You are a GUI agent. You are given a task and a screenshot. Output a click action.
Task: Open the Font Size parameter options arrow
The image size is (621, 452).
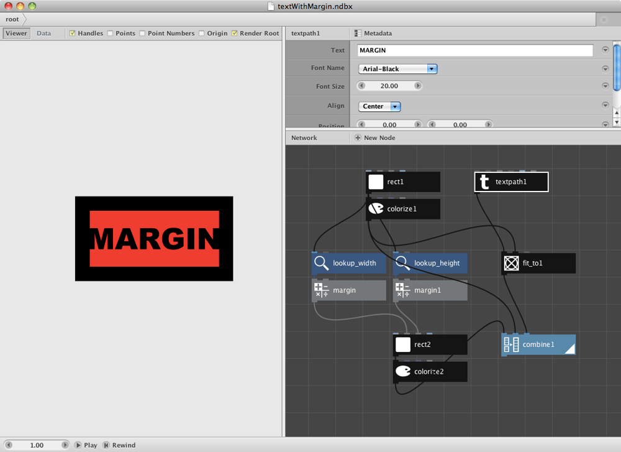[x=605, y=86]
